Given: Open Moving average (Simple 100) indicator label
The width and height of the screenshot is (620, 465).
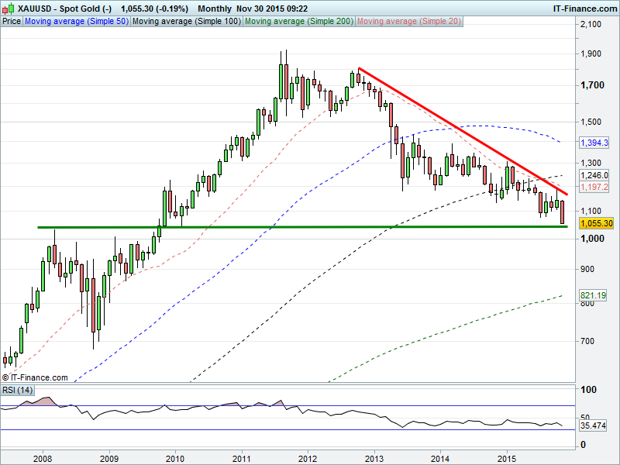Looking at the screenshot, I should coord(186,22).
